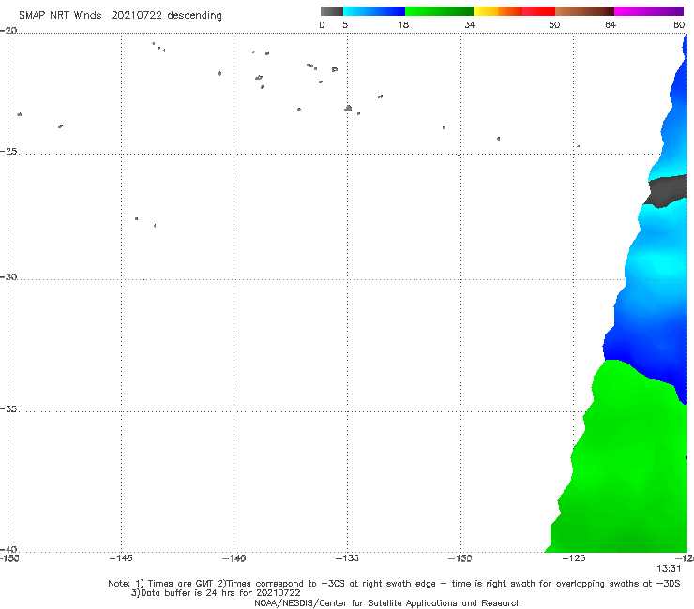The image size is (694, 609).
Task: Click the brown 50-64 color bar segment
Action: [584, 11]
